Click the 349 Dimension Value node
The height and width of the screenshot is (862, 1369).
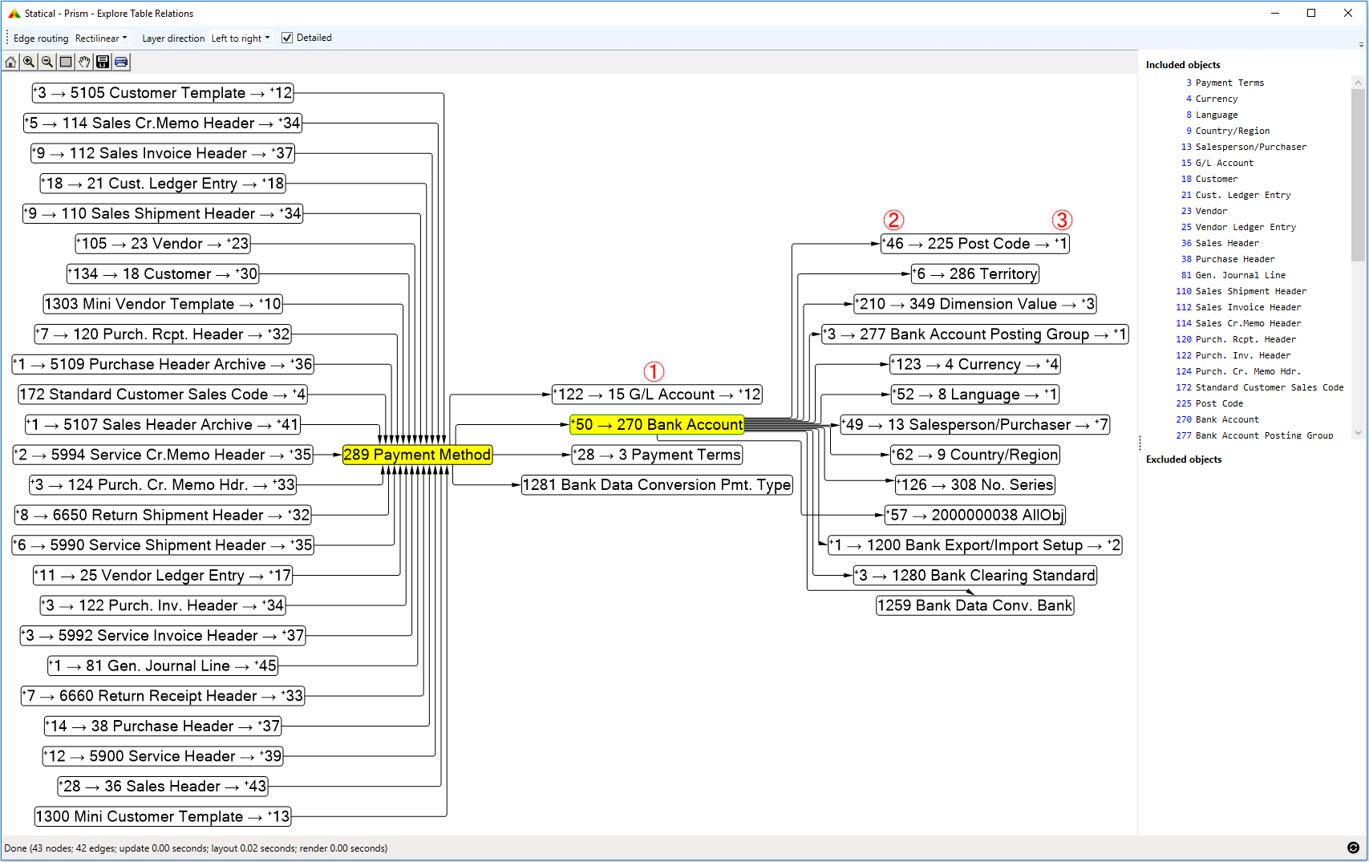pos(975,304)
